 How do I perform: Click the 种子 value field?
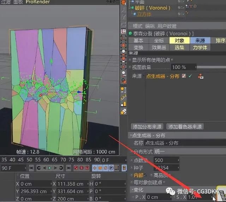166,168
